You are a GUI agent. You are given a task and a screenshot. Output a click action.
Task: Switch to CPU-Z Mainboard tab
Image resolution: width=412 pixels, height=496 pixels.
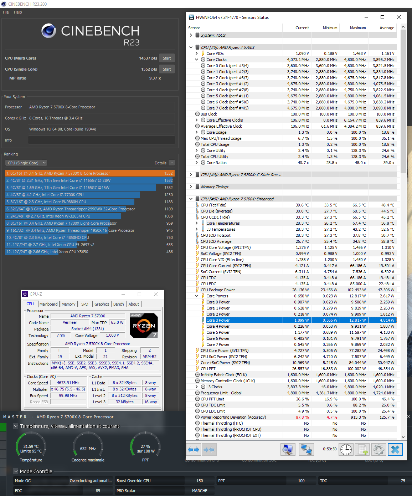[48, 304]
